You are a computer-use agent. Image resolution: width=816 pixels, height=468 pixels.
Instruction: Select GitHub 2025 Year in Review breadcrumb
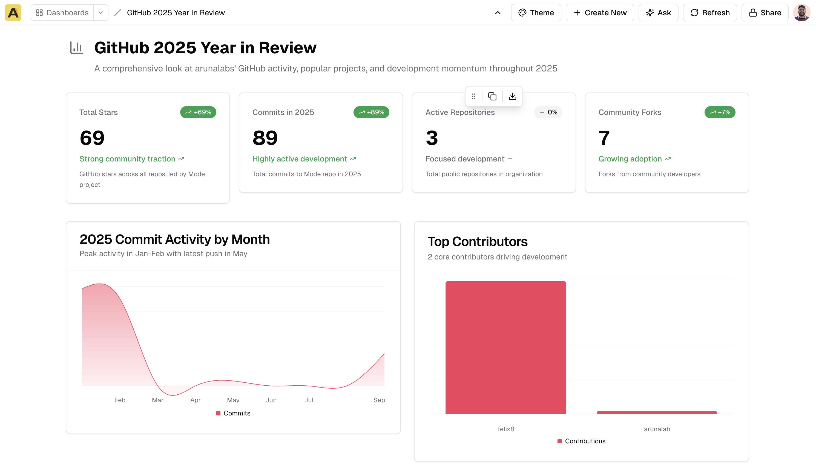[176, 13]
